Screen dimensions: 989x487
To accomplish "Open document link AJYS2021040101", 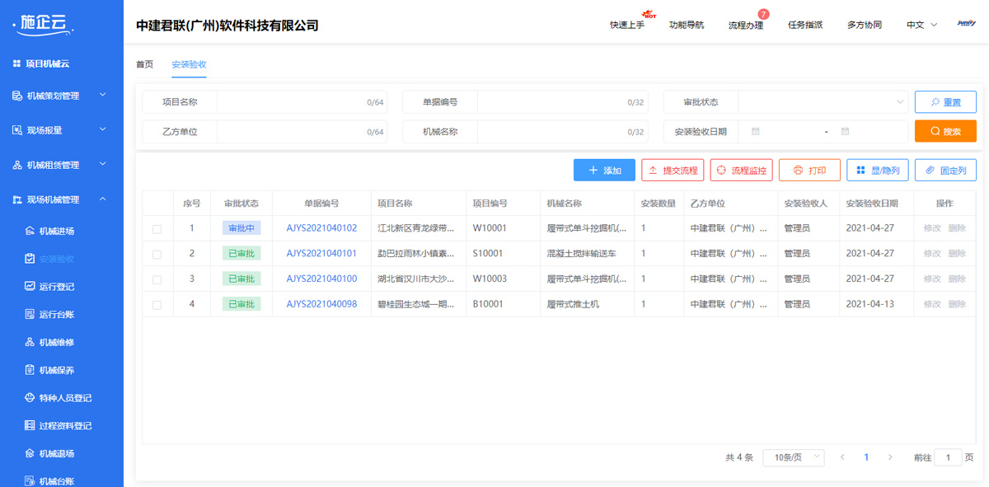I will tap(321, 254).
